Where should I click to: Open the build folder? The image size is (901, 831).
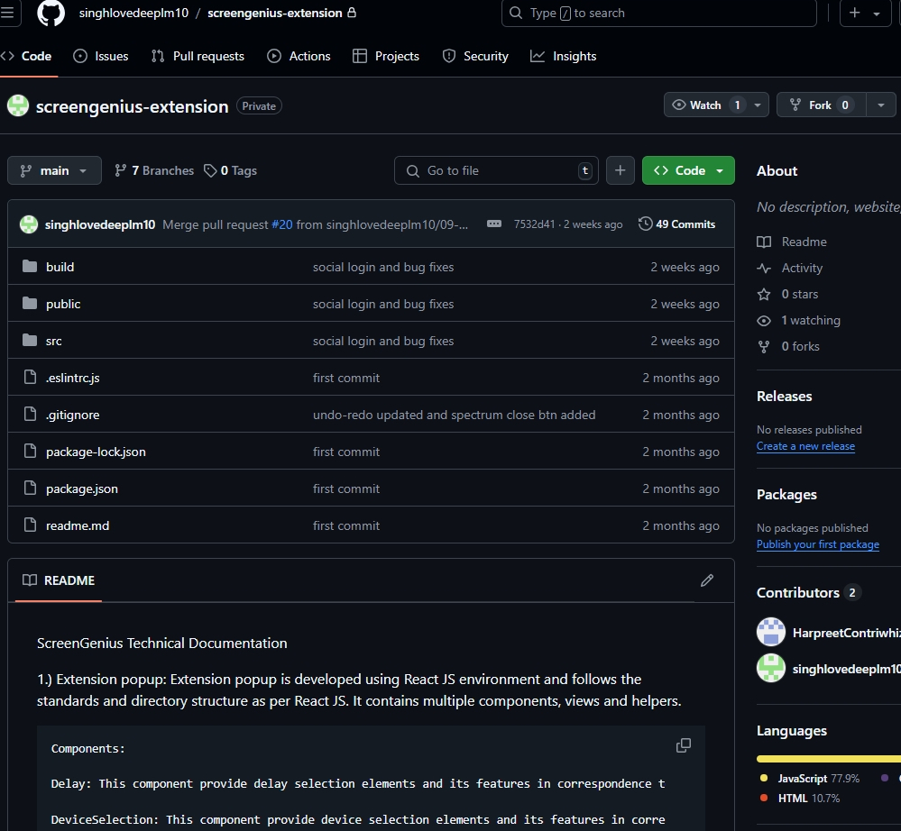click(x=60, y=267)
